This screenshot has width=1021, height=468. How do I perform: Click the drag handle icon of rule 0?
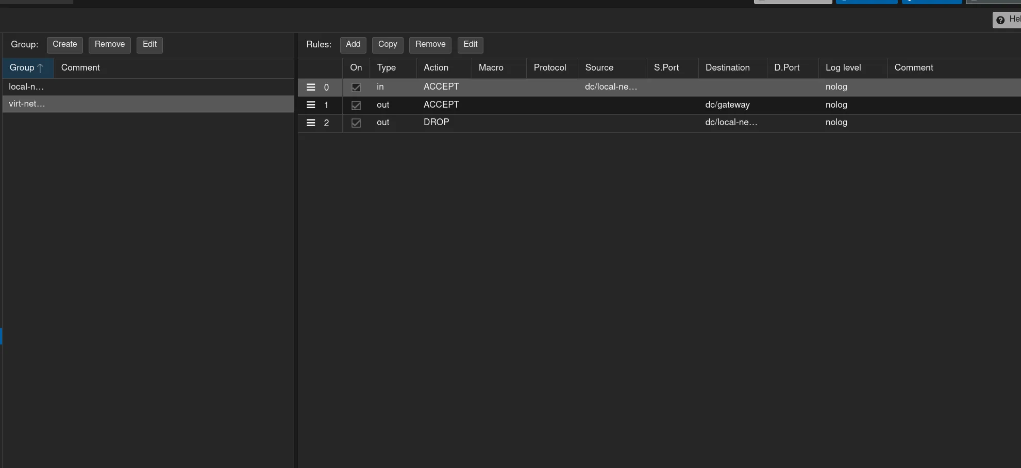[311, 88]
